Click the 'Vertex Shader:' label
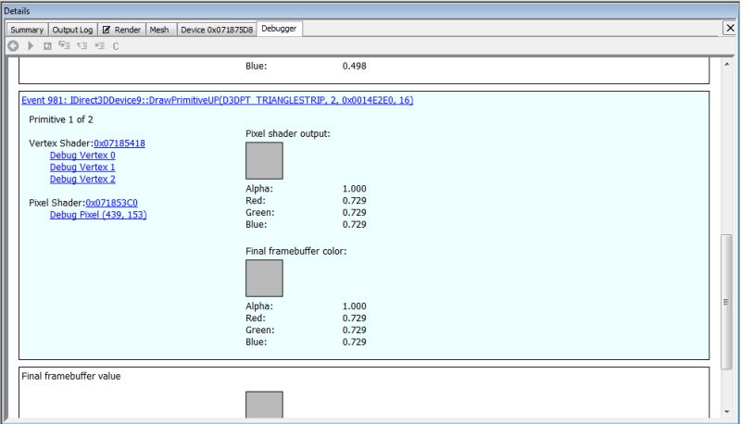 (x=61, y=143)
